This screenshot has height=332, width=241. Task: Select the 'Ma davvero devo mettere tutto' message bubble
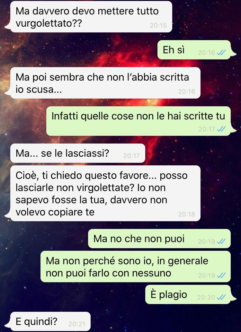coord(91,17)
